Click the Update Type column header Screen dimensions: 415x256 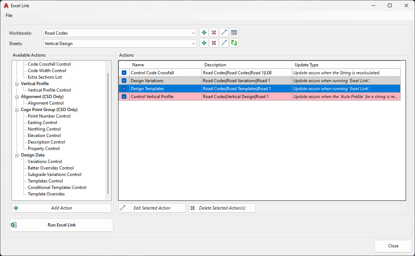tap(346, 65)
